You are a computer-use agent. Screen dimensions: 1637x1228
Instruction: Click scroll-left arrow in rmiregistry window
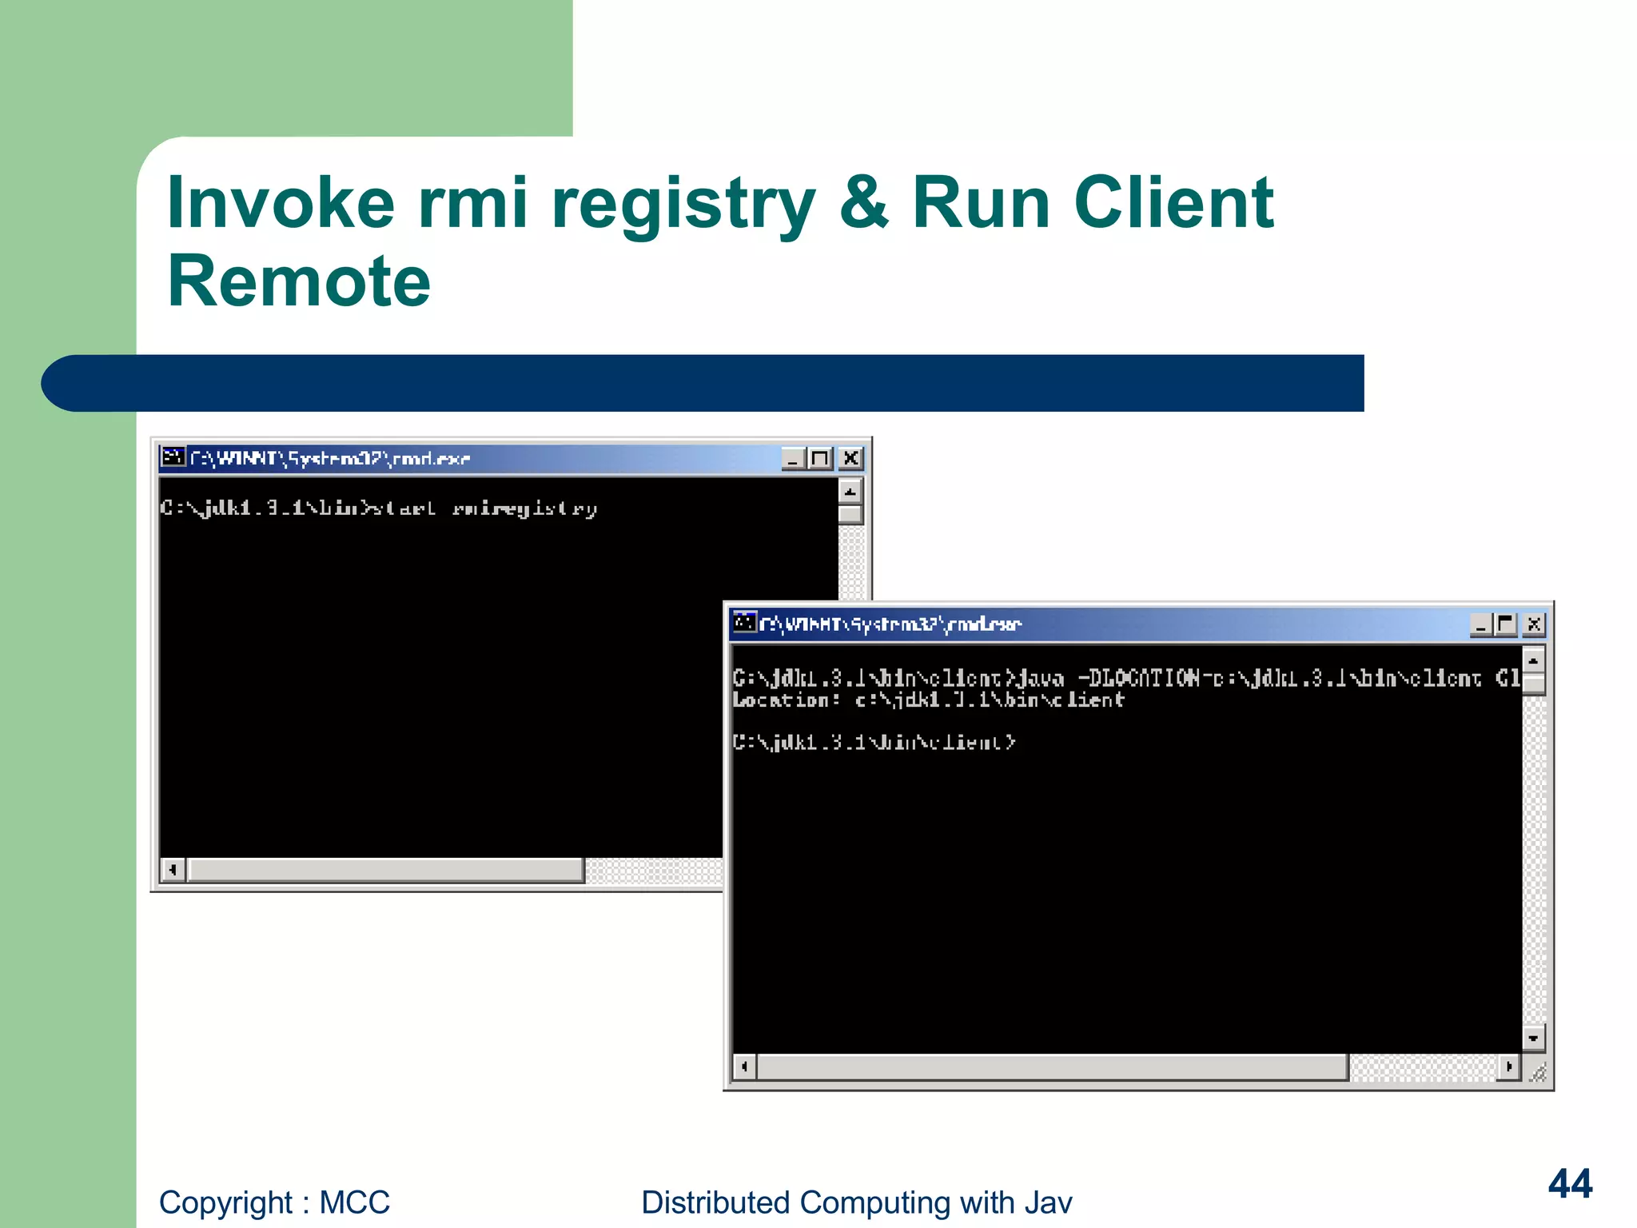pyautogui.click(x=173, y=870)
